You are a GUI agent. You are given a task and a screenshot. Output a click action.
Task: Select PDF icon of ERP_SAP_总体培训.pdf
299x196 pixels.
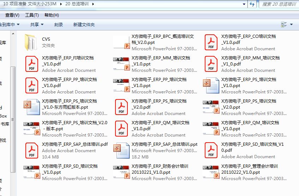tap(32, 150)
